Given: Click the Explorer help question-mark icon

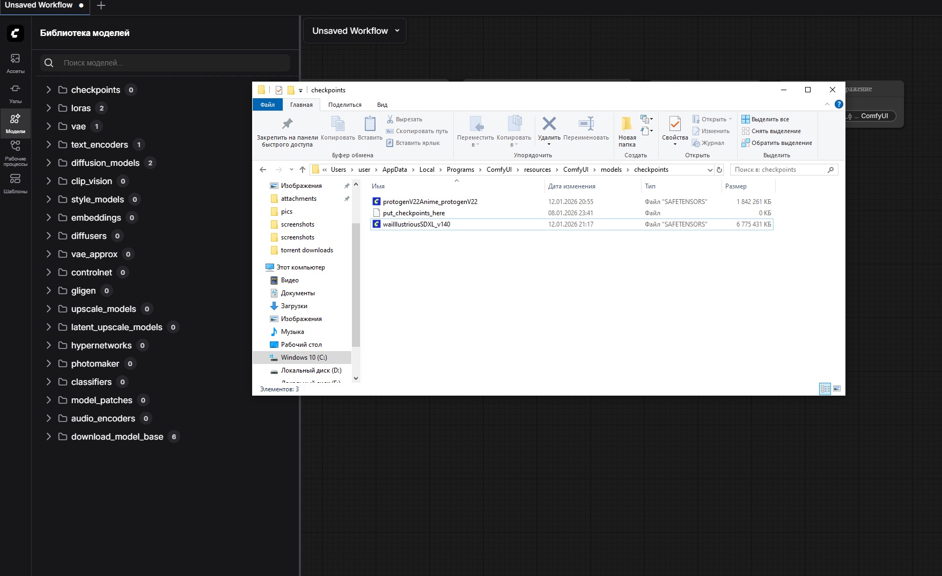Looking at the screenshot, I should tap(839, 104).
